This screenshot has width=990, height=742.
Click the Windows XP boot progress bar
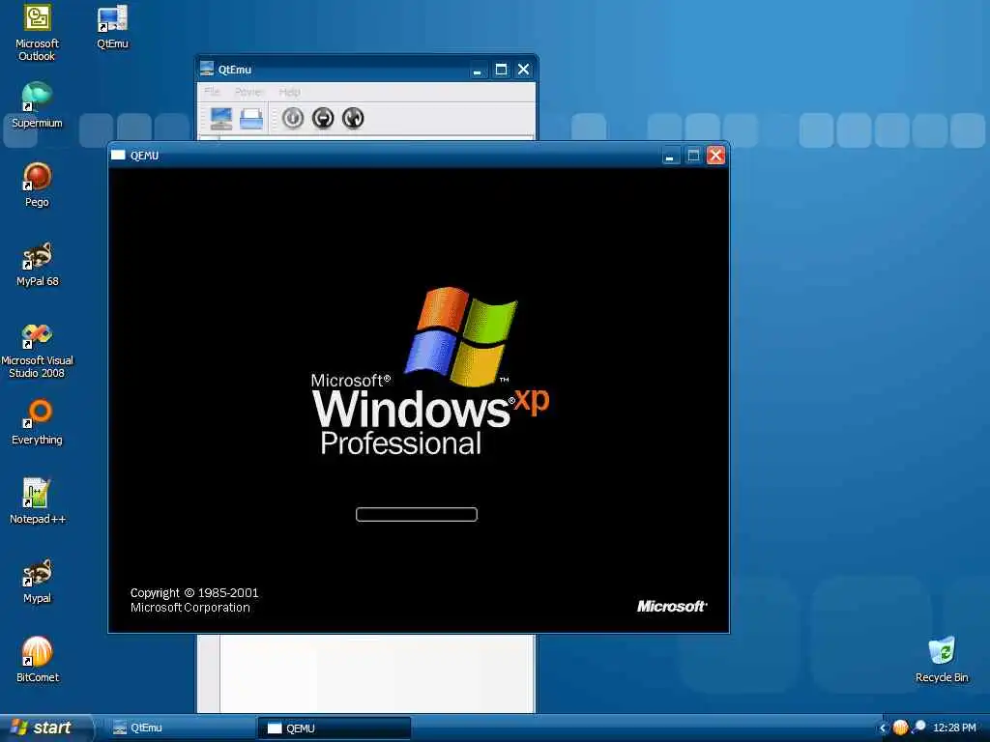(x=417, y=514)
